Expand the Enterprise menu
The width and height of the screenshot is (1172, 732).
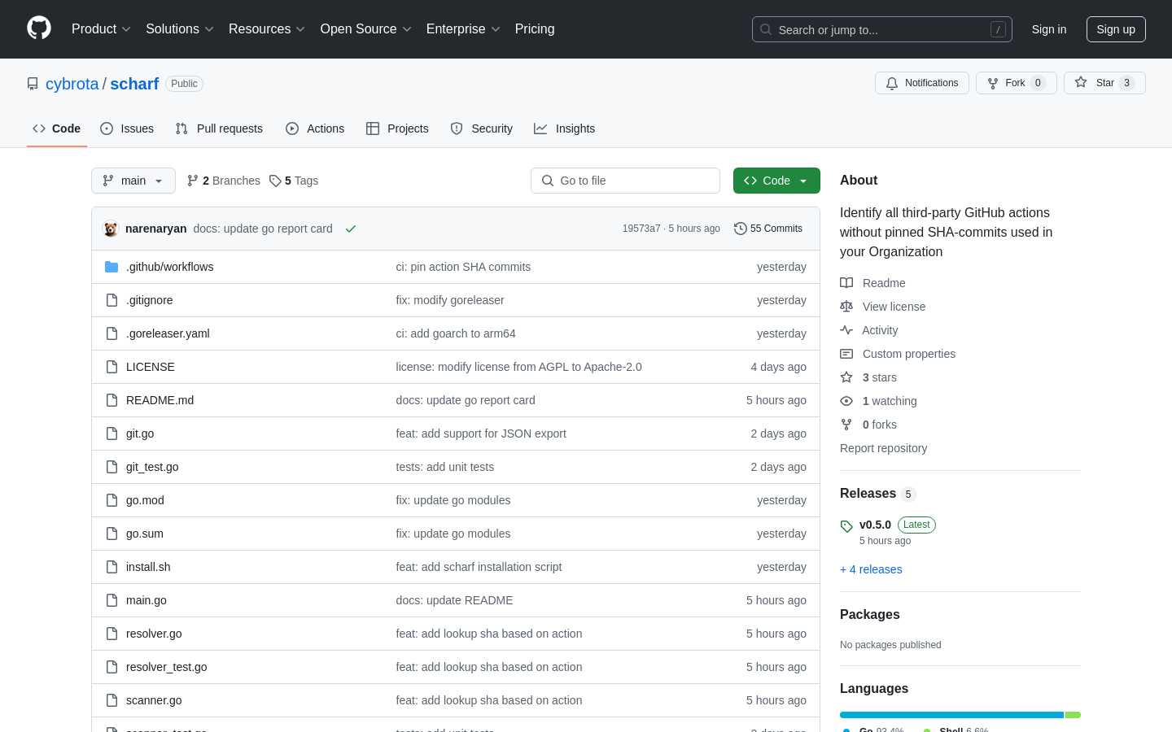(x=463, y=28)
